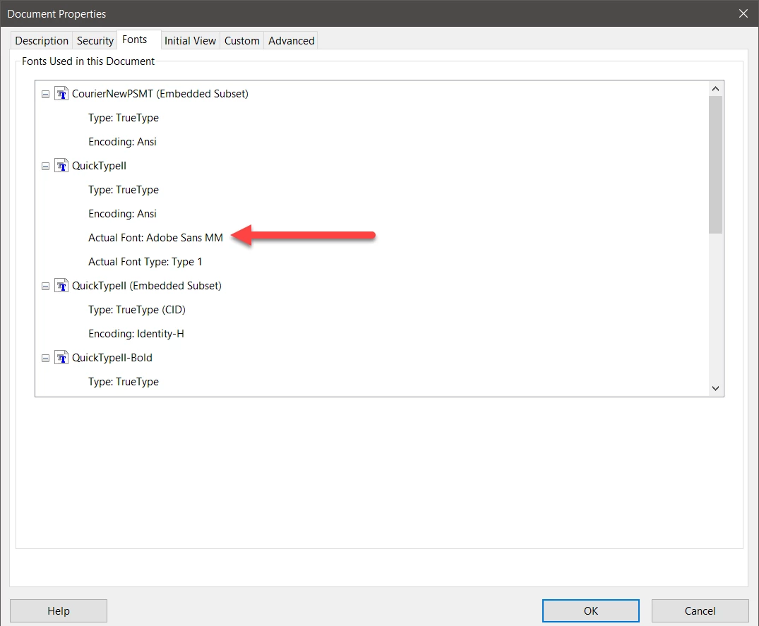Viewport: 759px width, 626px height.
Task: Select the CourierNewPSMT (Embedded Subset) row
Action: point(160,93)
